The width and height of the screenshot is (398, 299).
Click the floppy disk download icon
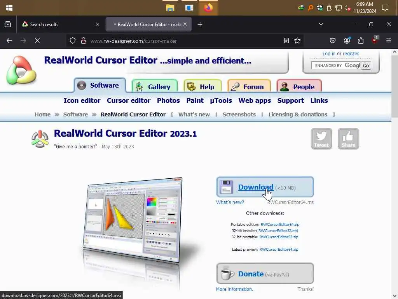226,187
